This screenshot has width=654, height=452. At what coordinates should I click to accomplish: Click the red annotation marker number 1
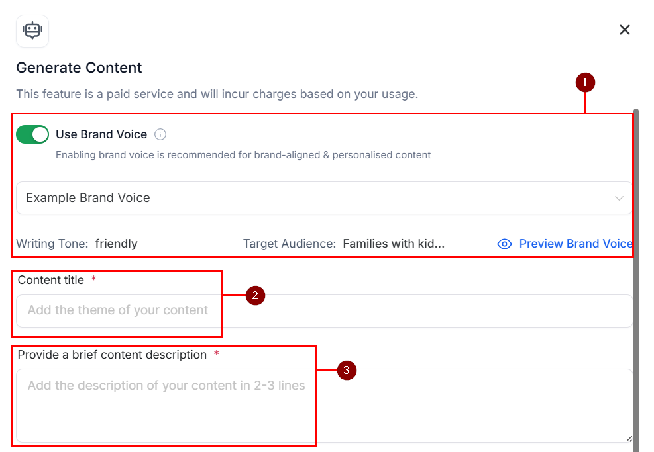point(585,83)
